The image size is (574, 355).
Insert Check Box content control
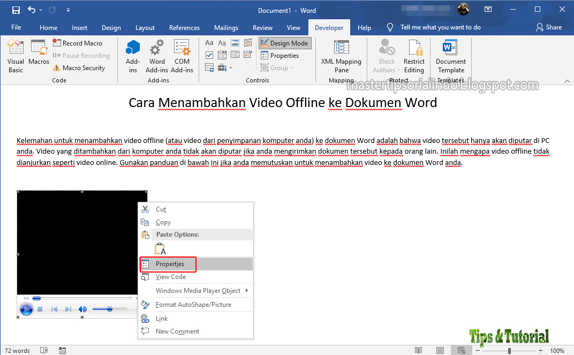(209, 55)
